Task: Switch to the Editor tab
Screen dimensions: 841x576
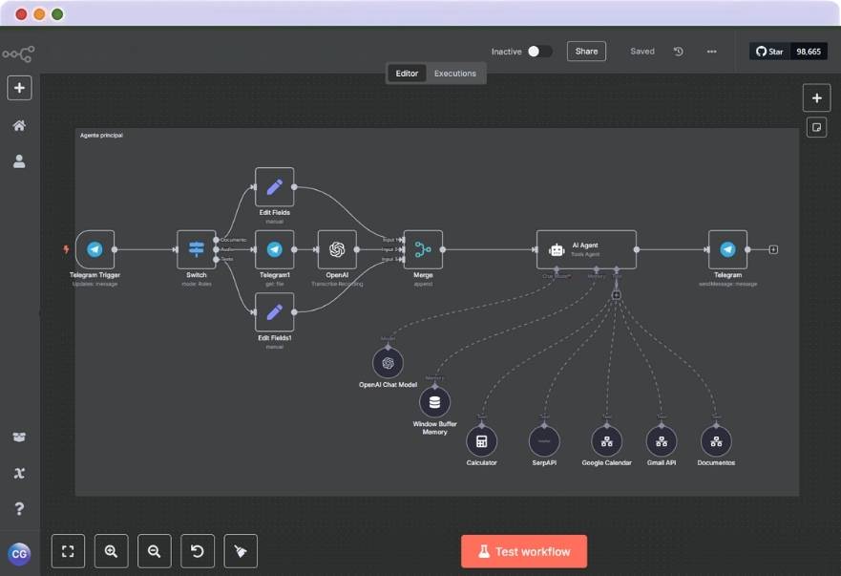Action: coord(407,74)
